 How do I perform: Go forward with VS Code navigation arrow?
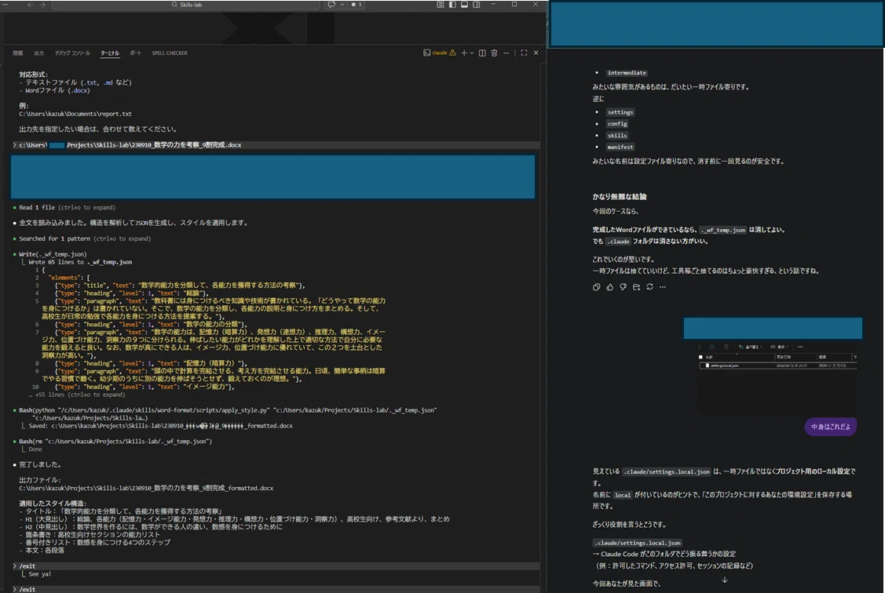(x=42, y=5)
